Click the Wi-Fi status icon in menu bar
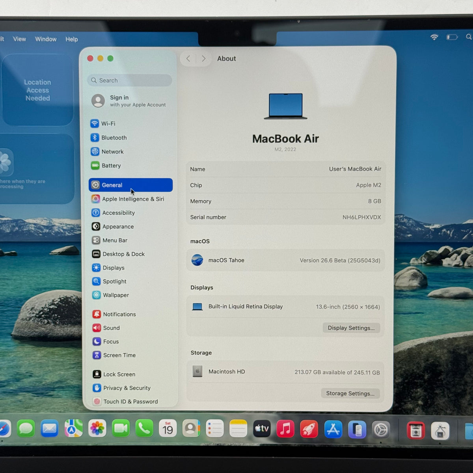473x473 pixels. point(434,37)
